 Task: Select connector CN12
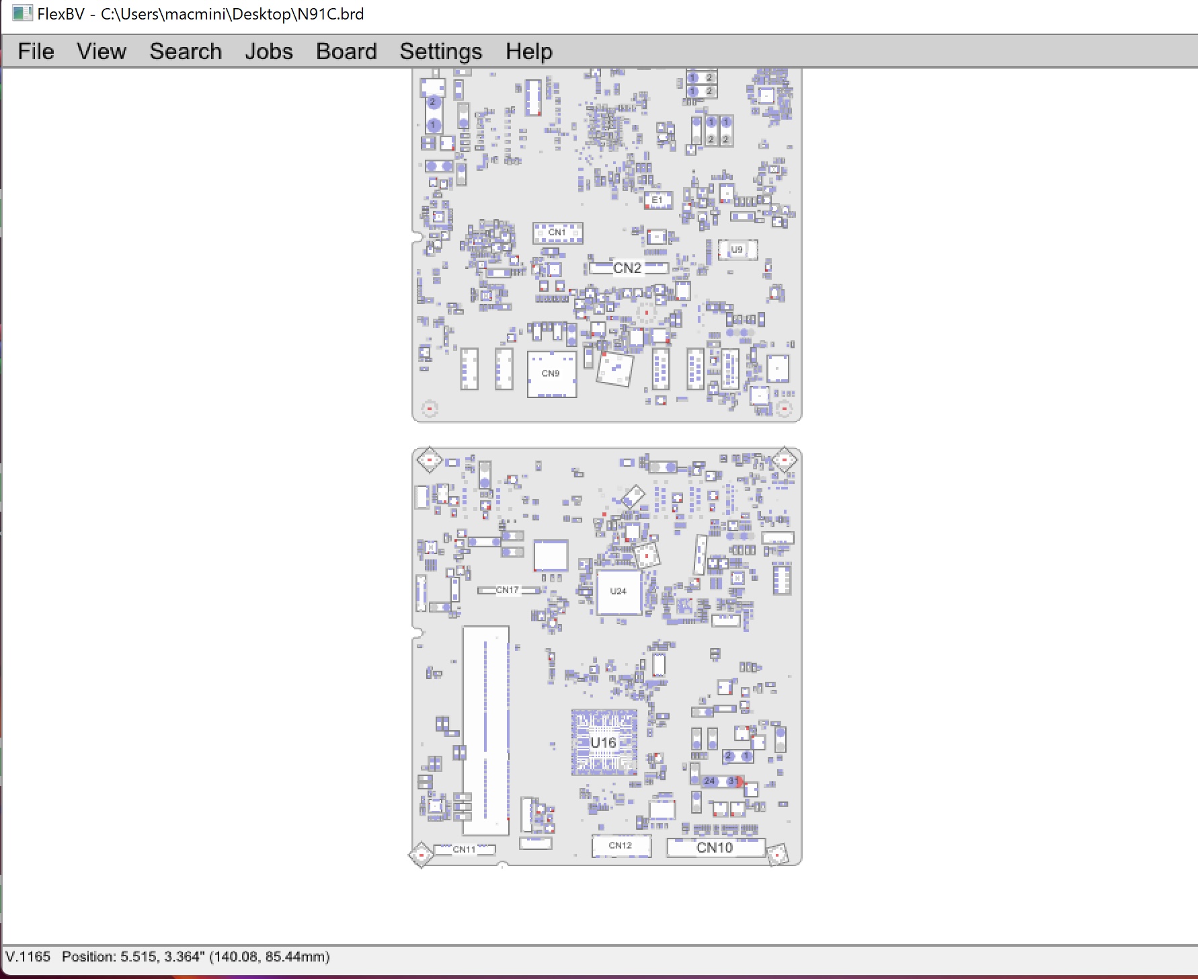[x=621, y=846]
